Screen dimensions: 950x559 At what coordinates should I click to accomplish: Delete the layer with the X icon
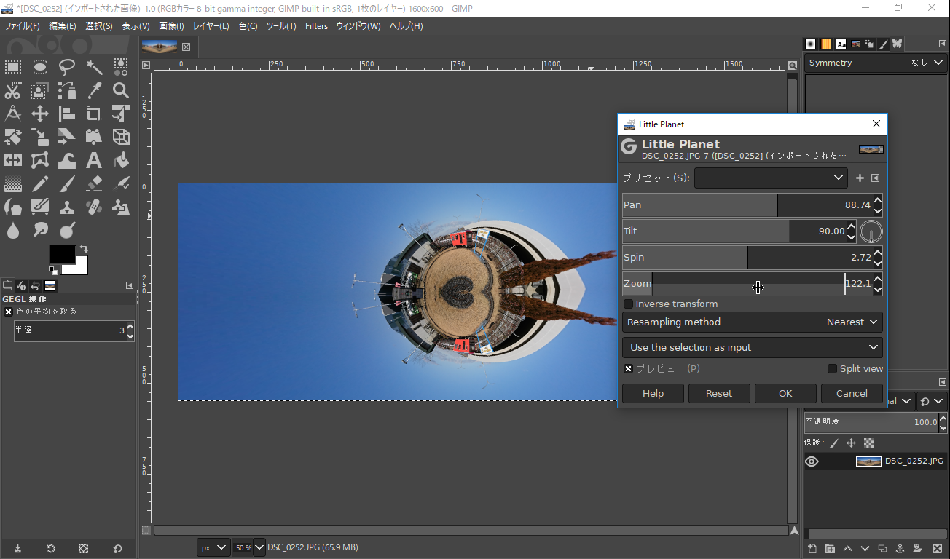tap(937, 548)
